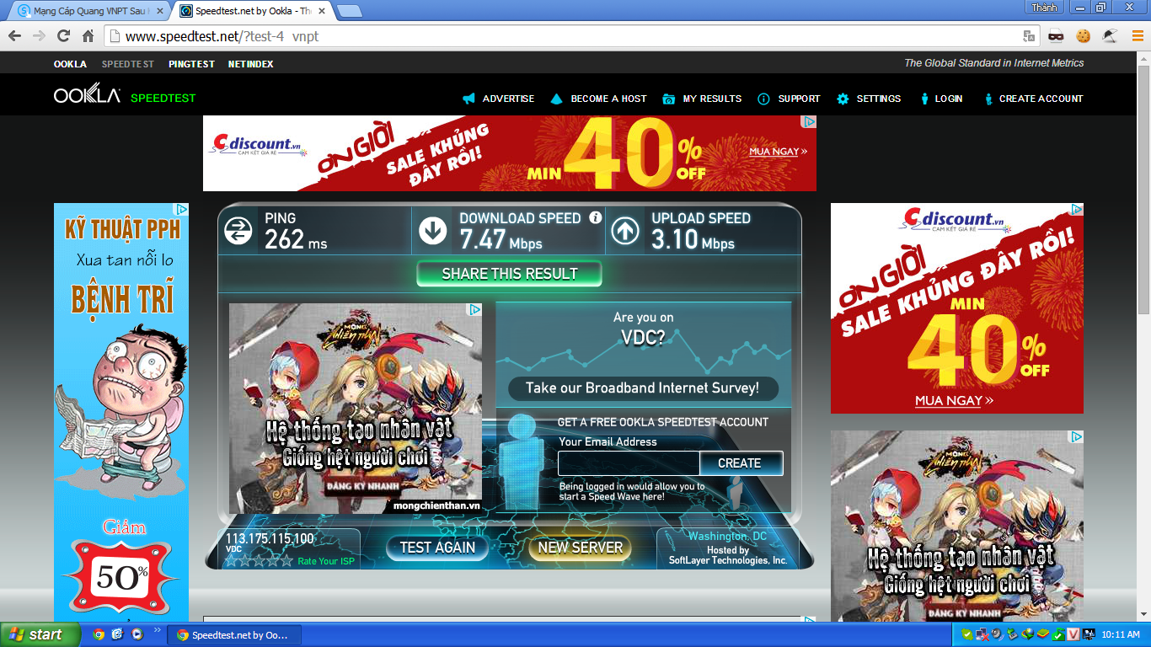1151x647 pixels.
Task: Click MUA NGAY on the top banner ad
Action: click(779, 152)
